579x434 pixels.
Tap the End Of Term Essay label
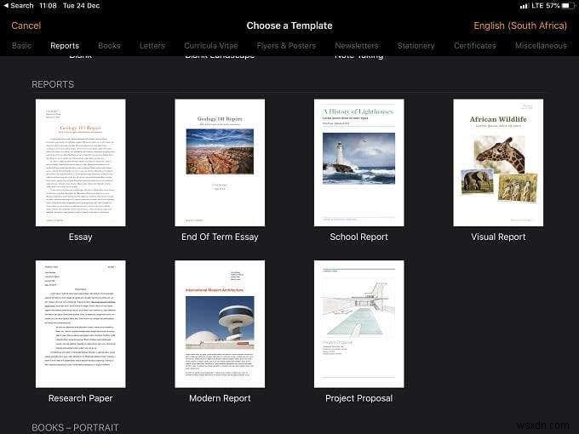(220, 237)
